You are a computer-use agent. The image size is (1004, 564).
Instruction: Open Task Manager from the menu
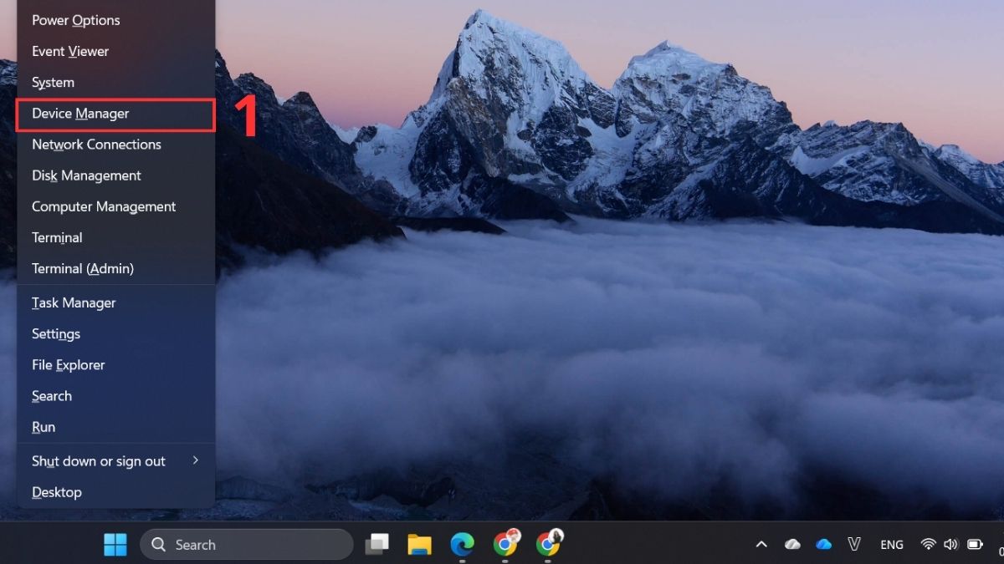click(74, 302)
